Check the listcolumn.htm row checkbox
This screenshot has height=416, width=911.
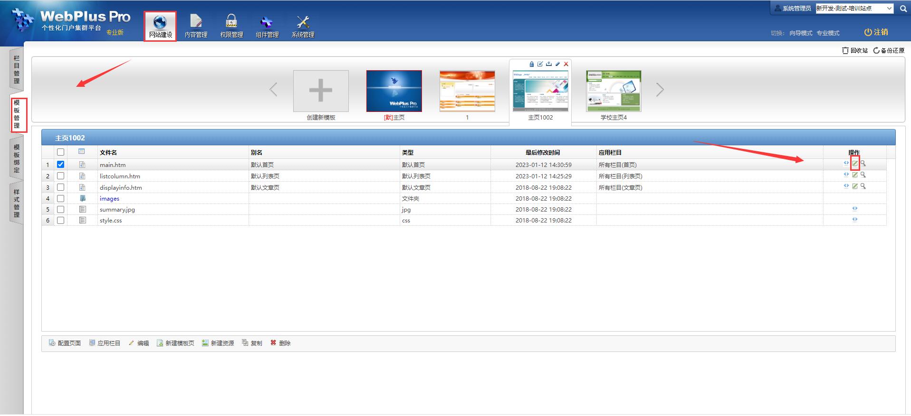click(x=60, y=176)
